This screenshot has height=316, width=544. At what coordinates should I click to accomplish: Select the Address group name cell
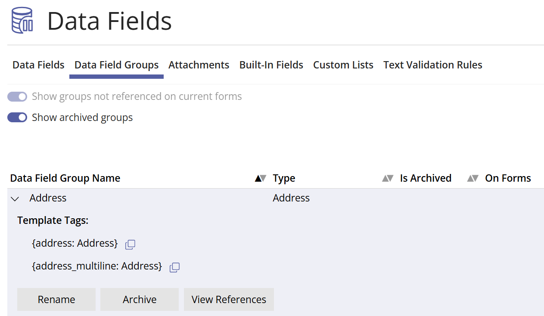pos(48,198)
